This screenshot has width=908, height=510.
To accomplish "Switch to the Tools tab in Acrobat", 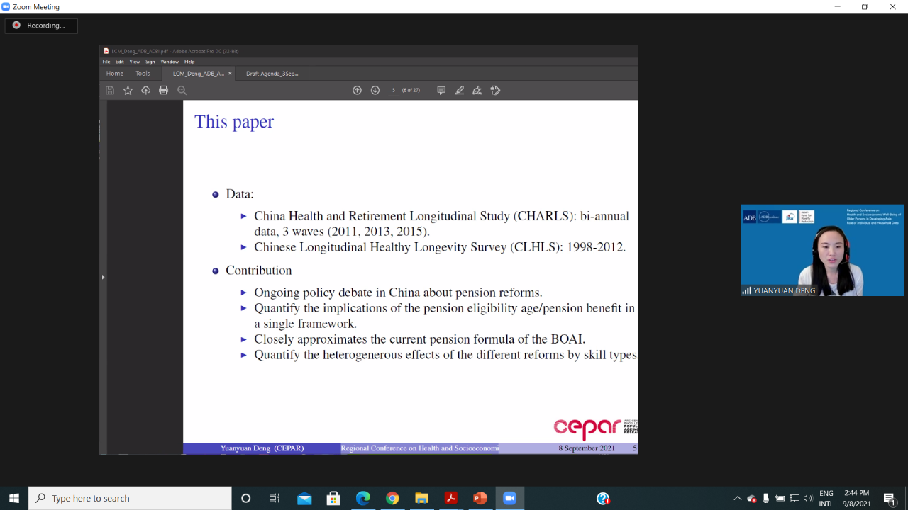I will pos(143,73).
